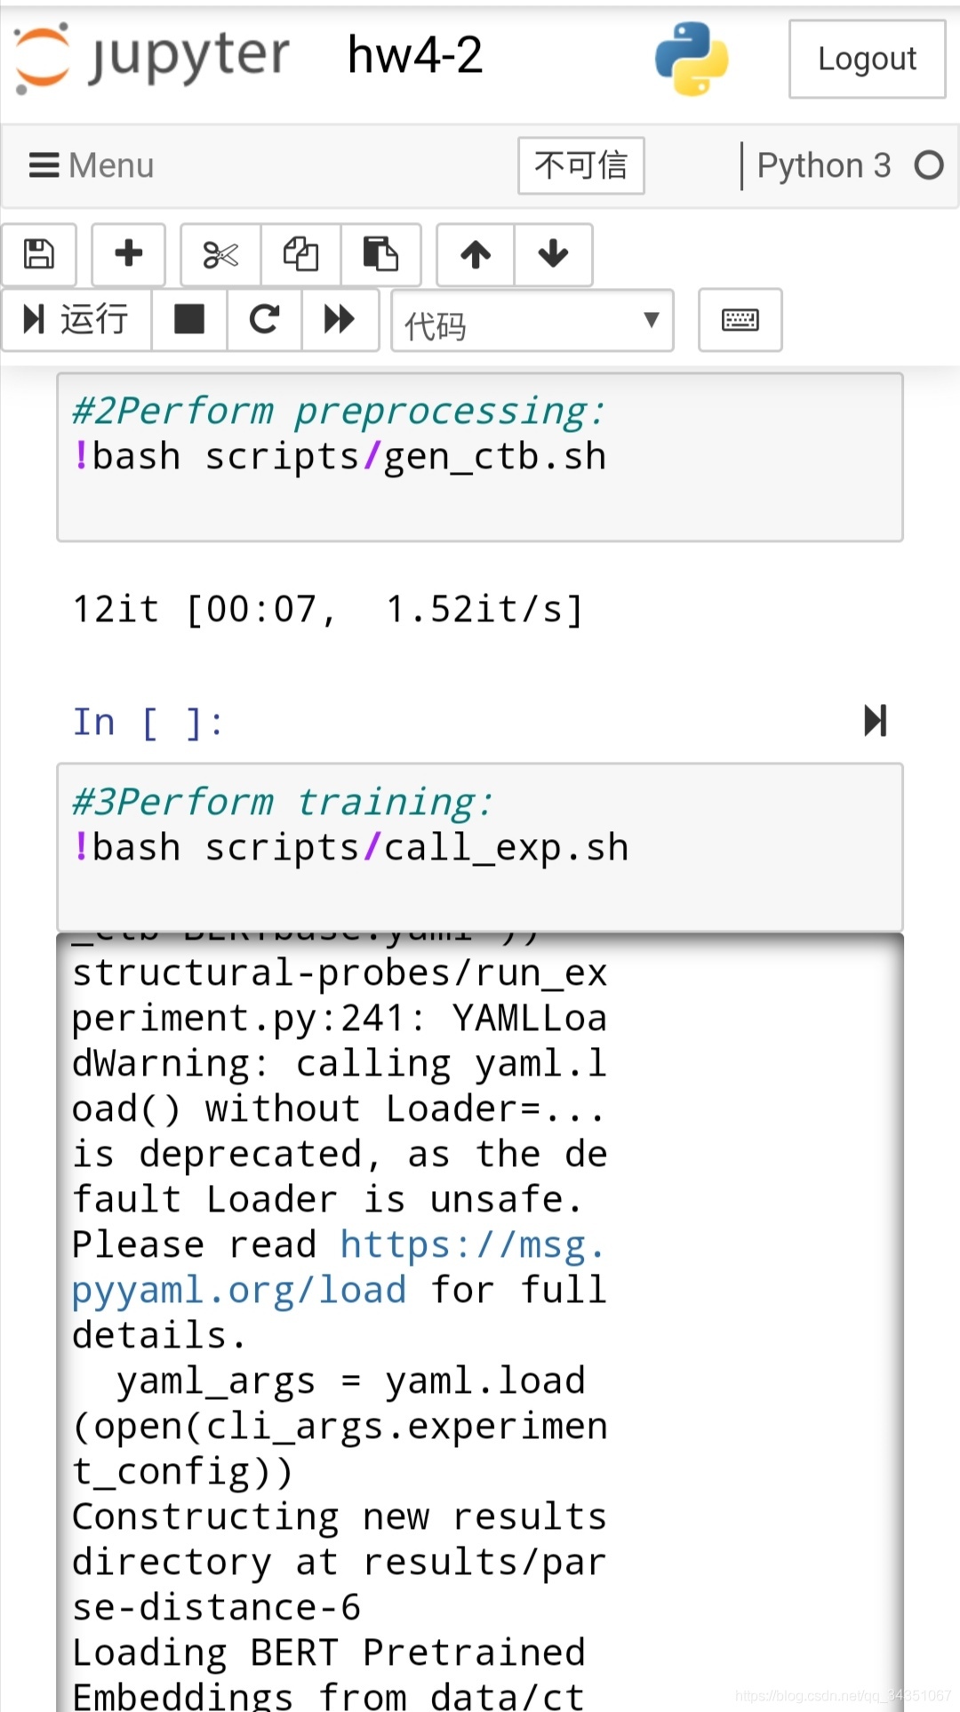Toggle the 不可信 trust notebook button
Image resolution: width=960 pixels, height=1712 pixels.
(x=581, y=165)
